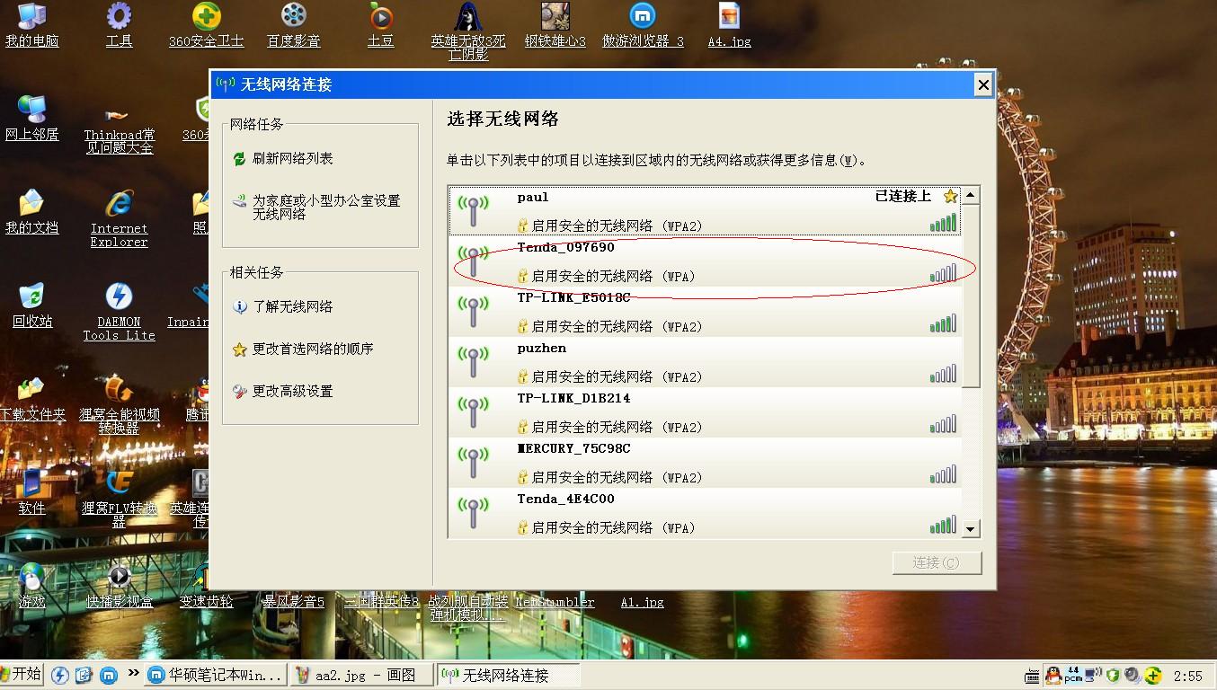The image size is (1217, 690).
Task: Open 钢铁雄心3 desktop icon
Action: pyautogui.click(x=555, y=25)
